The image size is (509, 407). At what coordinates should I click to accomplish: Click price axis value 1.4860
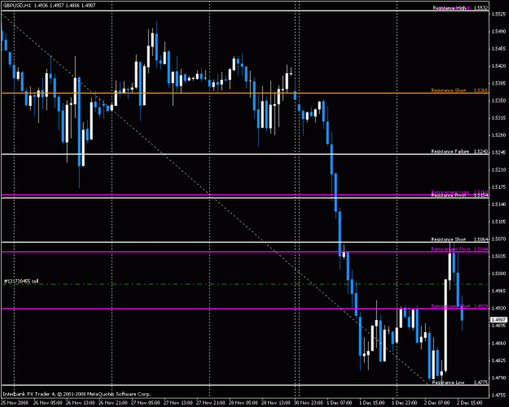[498, 343]
